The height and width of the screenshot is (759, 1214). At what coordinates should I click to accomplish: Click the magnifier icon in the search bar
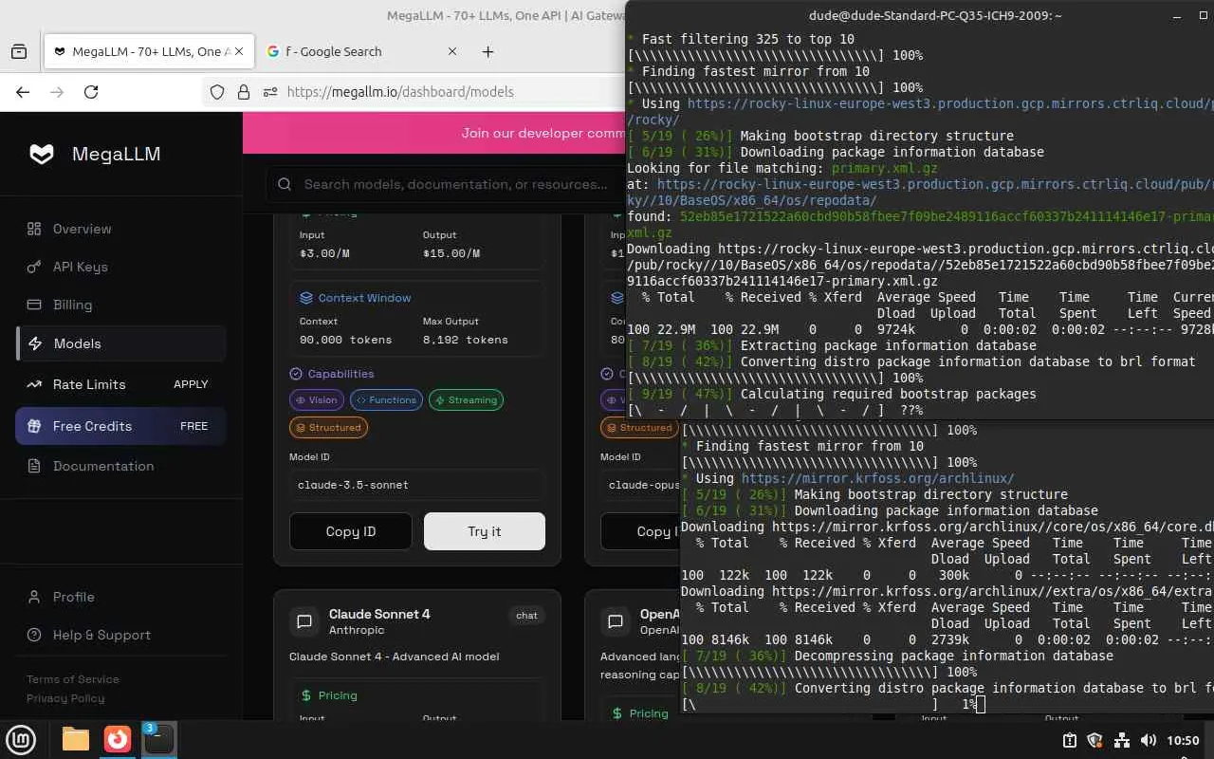point(285,184)
